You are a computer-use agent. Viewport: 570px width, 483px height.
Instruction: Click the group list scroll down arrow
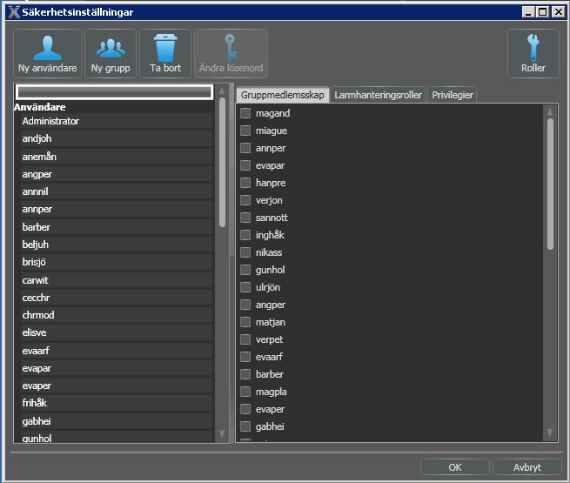pos(550,433)
